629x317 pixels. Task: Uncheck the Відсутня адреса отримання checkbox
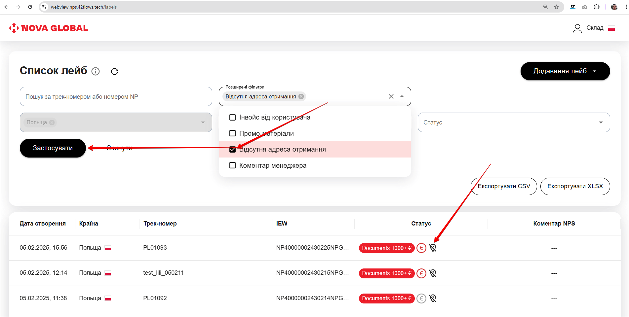point(233,150)
